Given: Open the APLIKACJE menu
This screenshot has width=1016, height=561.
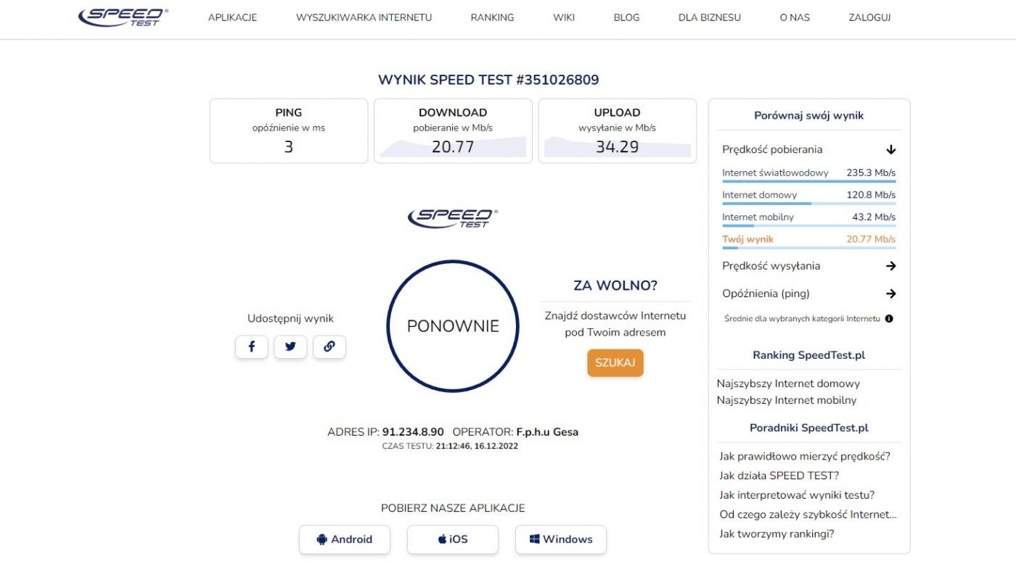Looking at the screenshot, I should coord(232,17).
